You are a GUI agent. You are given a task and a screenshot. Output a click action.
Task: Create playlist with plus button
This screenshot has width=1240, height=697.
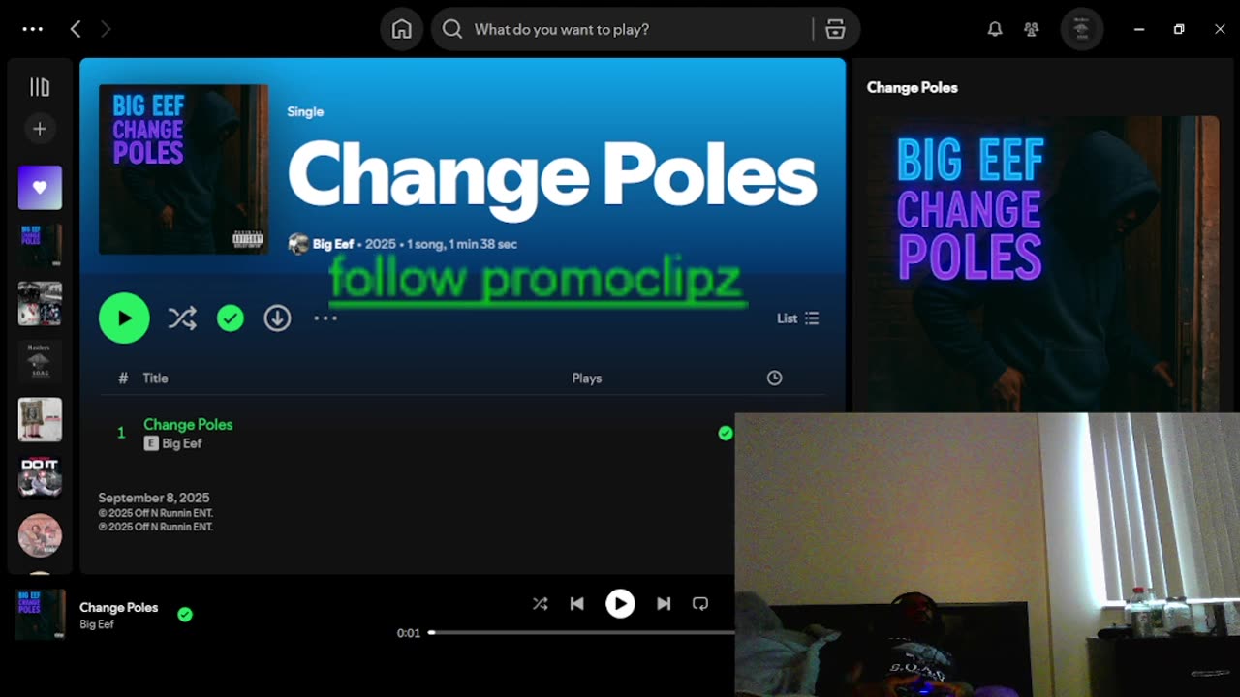pyautogui.click(x=40, y=129)
